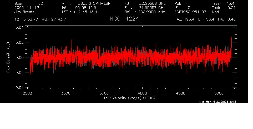This screenshot has height=129, width=253.
Task: Click the timestamp Mon May 6 2013
Action: pyautogui.click(x=217, y=102)
